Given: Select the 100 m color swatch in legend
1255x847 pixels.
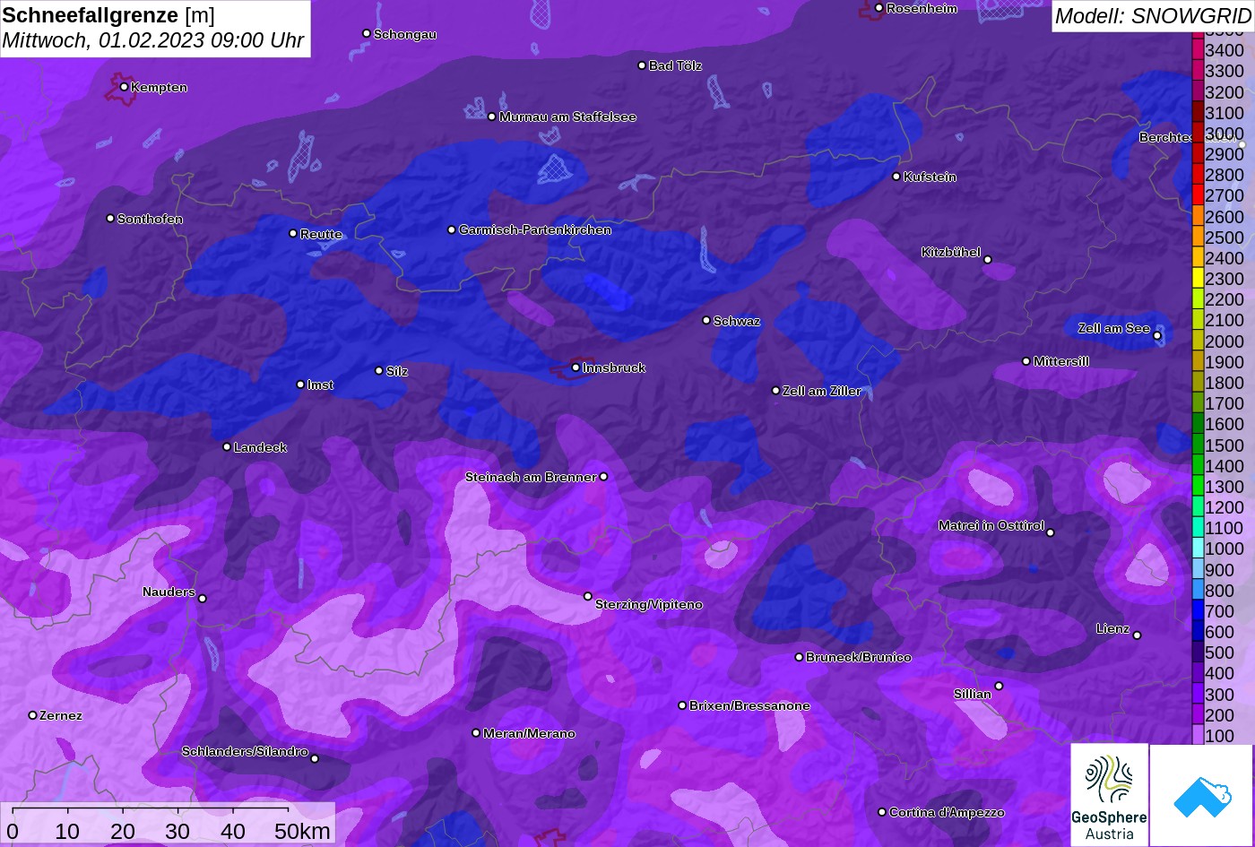Looking at the screenshot, I should click(1198, 735).
